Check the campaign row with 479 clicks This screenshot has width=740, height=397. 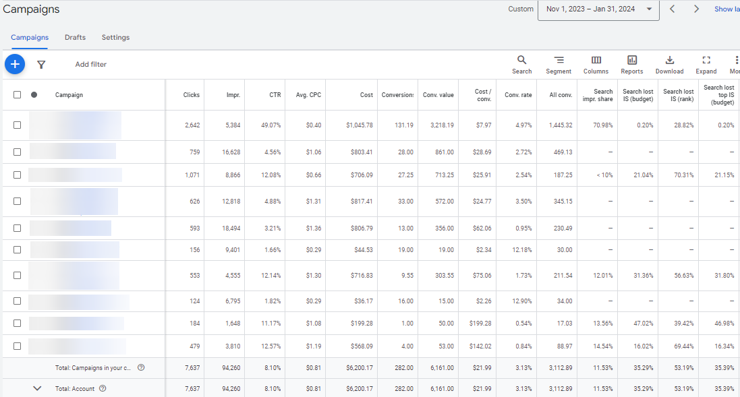click(17, 346)
